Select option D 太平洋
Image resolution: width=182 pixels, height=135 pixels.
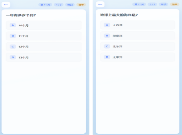point(138,57)
